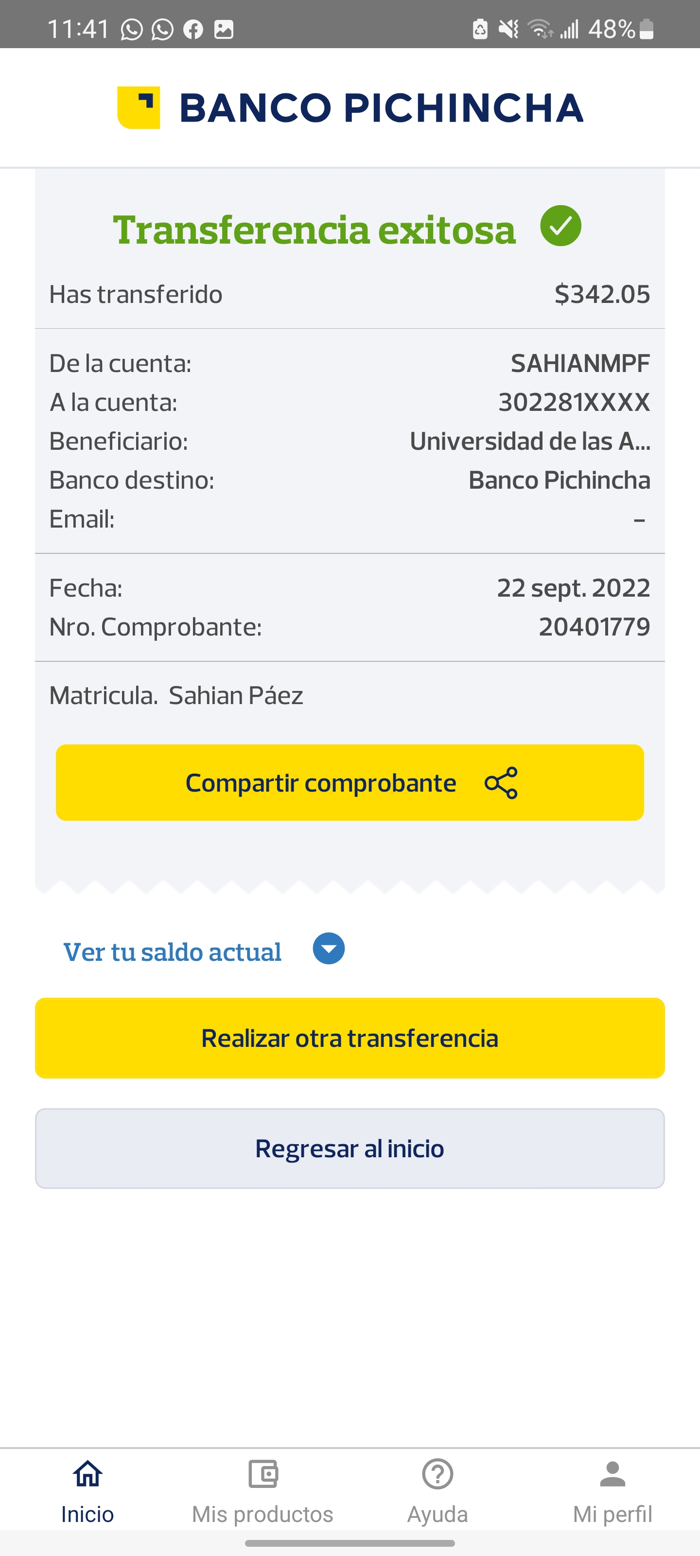Tap the truncated Beneficiario name Universidad de las A...
The height and width of the screenshot is (1556, 700).
click(530, 442)
